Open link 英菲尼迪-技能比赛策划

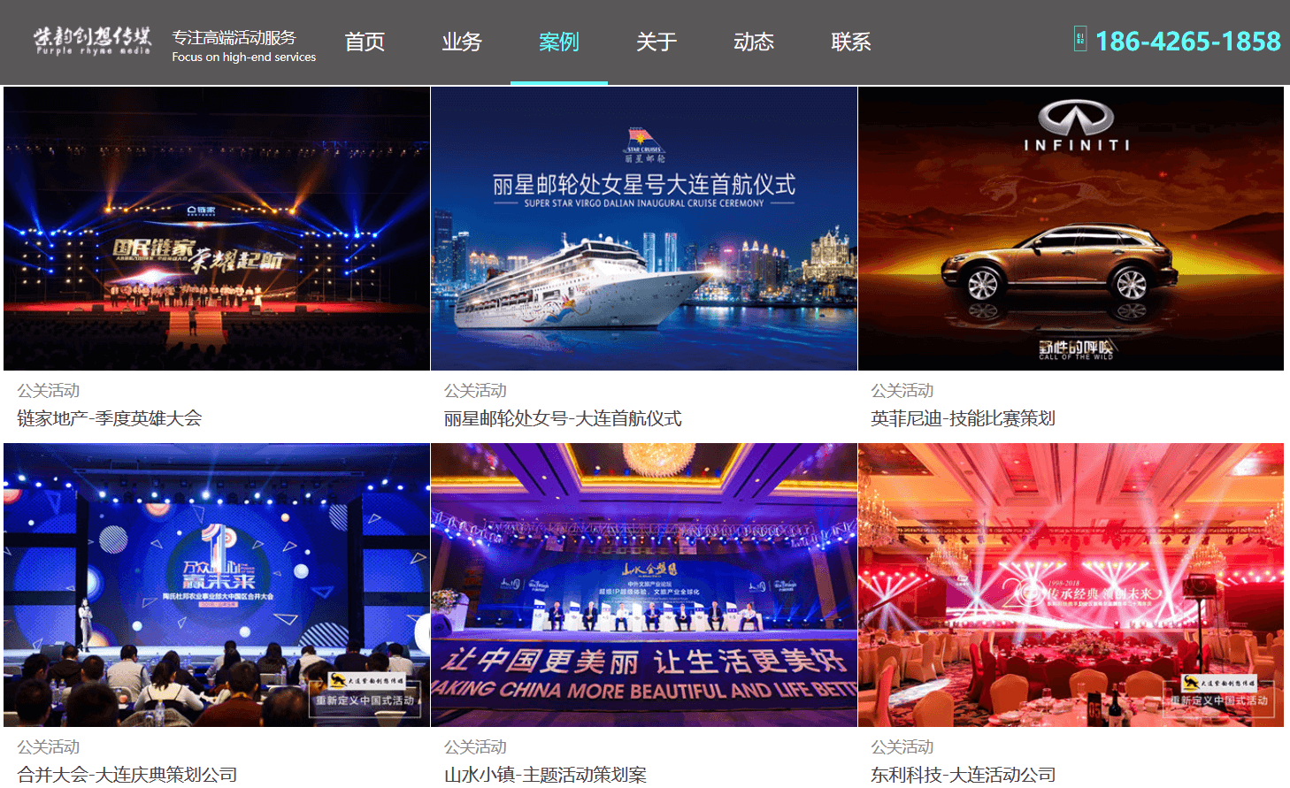[963, 418]
